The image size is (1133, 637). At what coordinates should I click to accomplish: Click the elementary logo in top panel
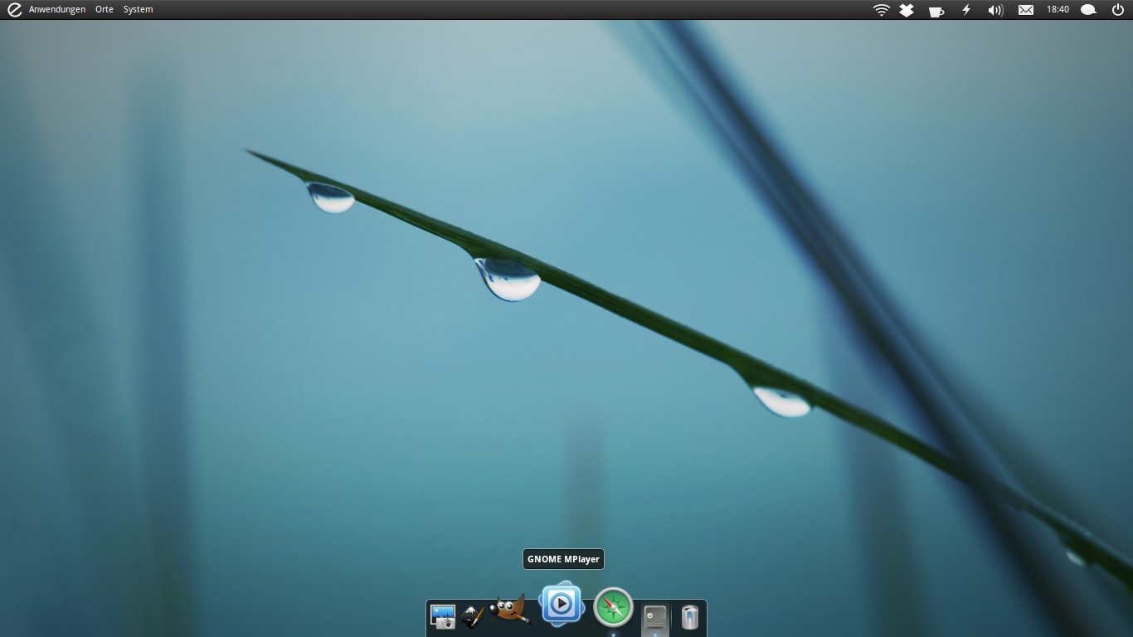coord(13,9)
